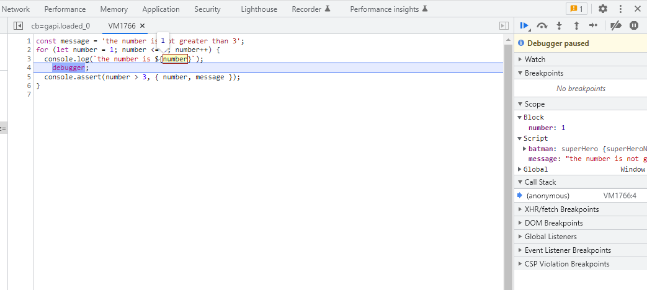The image size is (647, 290).
Task: Open the cb=gapi.loaded_0 file tab
Action: [x=60, y=25]
